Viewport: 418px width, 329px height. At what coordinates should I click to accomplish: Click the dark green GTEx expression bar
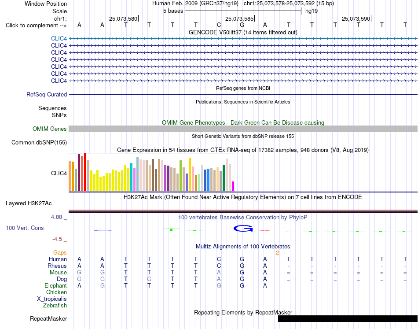(x=224, y=178)
